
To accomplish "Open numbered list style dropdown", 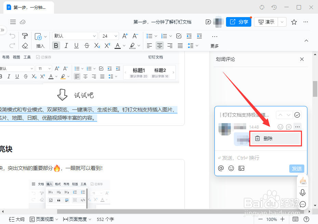I will [171, 36].
